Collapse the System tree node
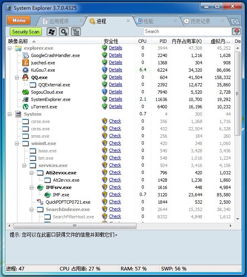The height and width of the screenshot is (277, 247). 10,114
